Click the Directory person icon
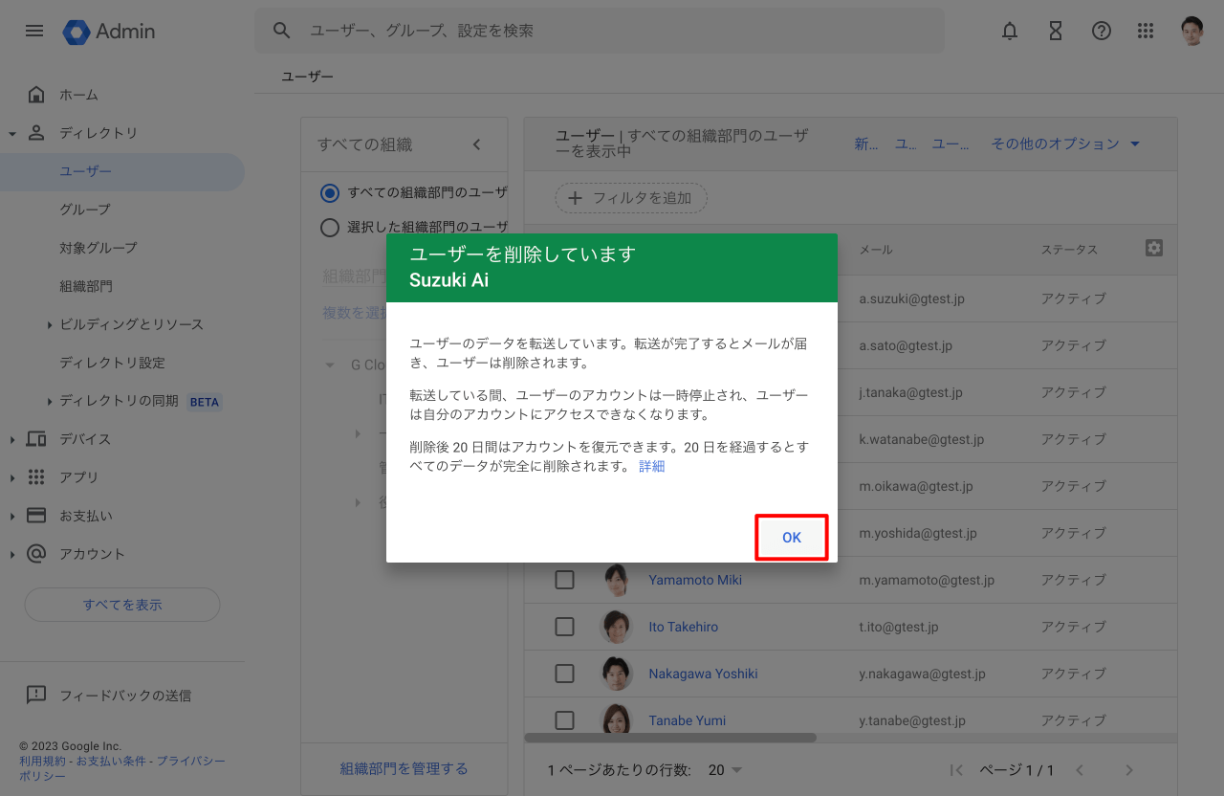Screen dimensions: 1224x796 [36, 133]
